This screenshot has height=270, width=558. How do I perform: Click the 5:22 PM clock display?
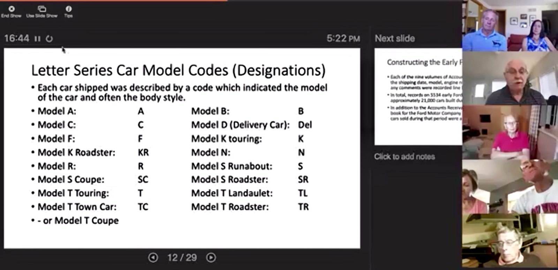tap(343, 38)
